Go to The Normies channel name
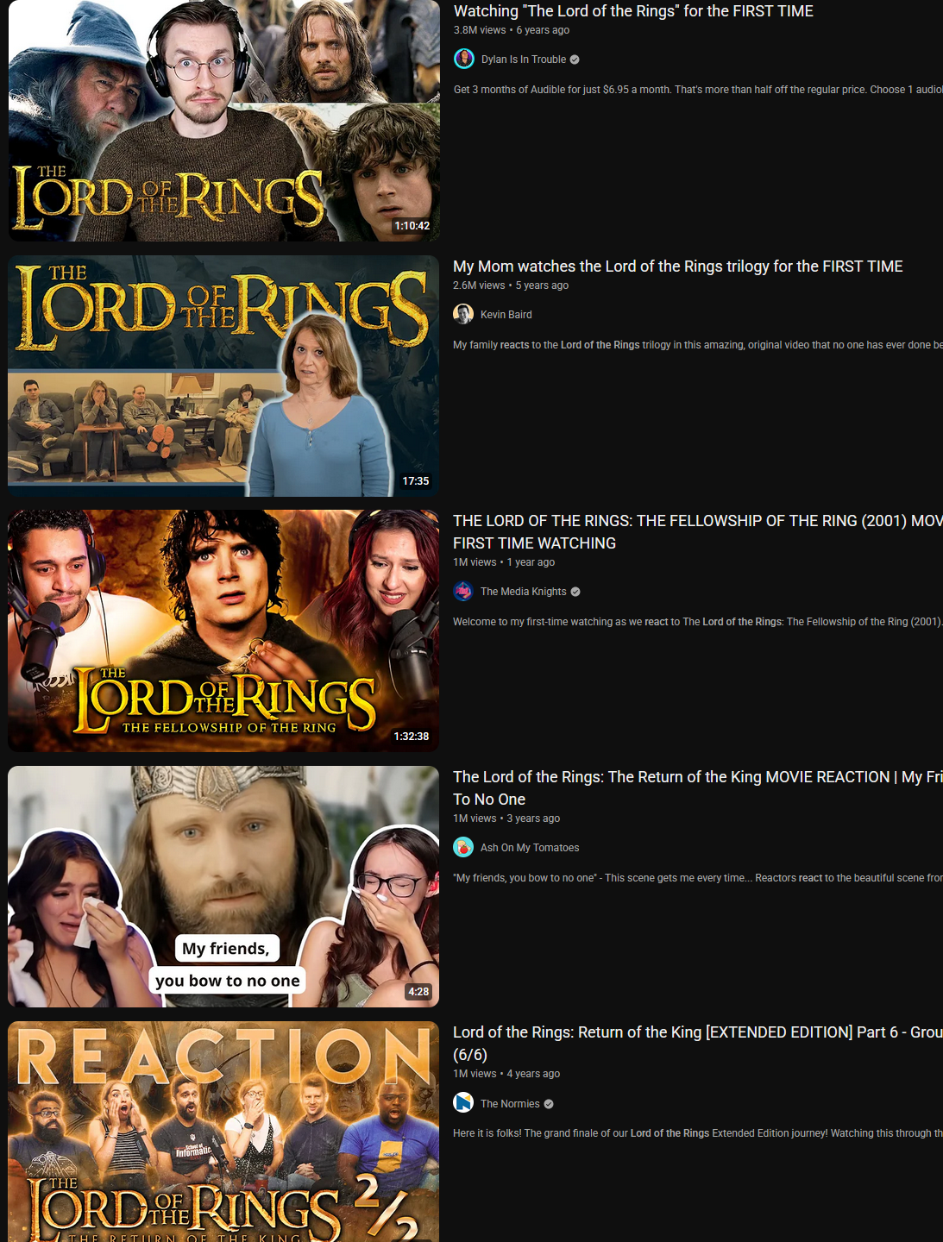 [x=510, y=1104]
